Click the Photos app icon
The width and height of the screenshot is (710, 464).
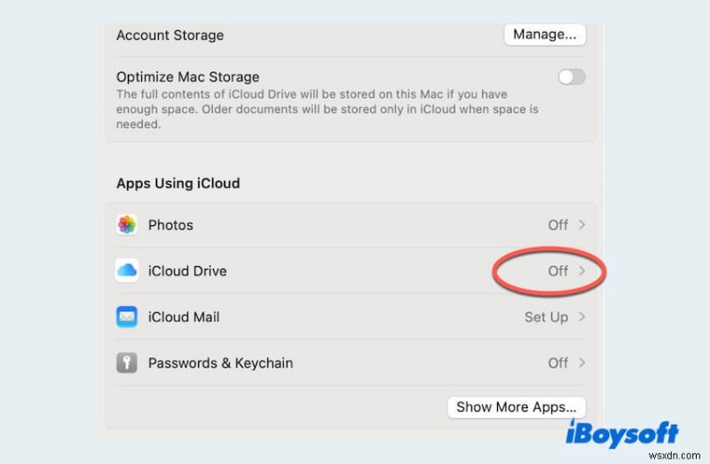pyautogui.click(x=127, y=225)
